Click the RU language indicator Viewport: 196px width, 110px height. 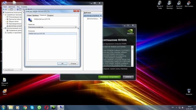tap(173, 107)
